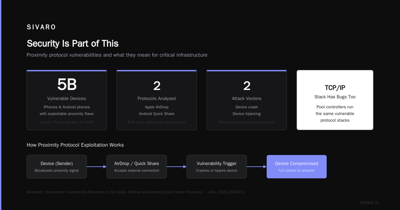The height and width of the screenshot is (210, 400).
Task: Select the 'Vulnerable Devices' label
Action: point(67,99)
